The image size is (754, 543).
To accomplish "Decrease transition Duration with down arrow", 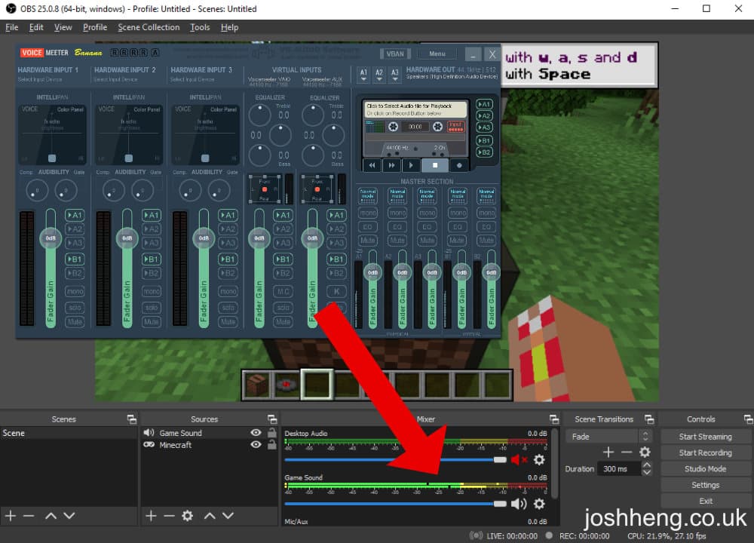I will pyautogui.click(x=647, y=472).
